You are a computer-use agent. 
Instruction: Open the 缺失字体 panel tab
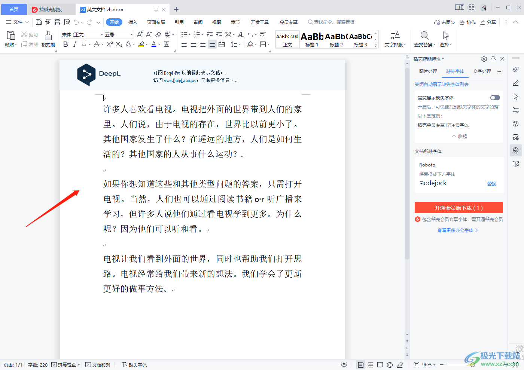455,71
